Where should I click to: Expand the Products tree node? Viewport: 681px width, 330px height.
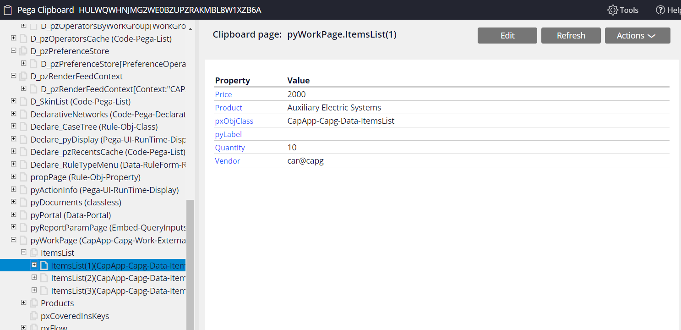[x=23, y=302]
